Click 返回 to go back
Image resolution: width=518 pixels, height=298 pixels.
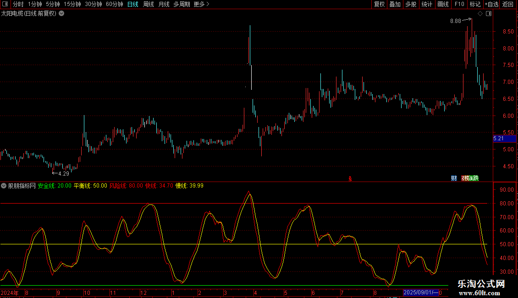point(508,4)
